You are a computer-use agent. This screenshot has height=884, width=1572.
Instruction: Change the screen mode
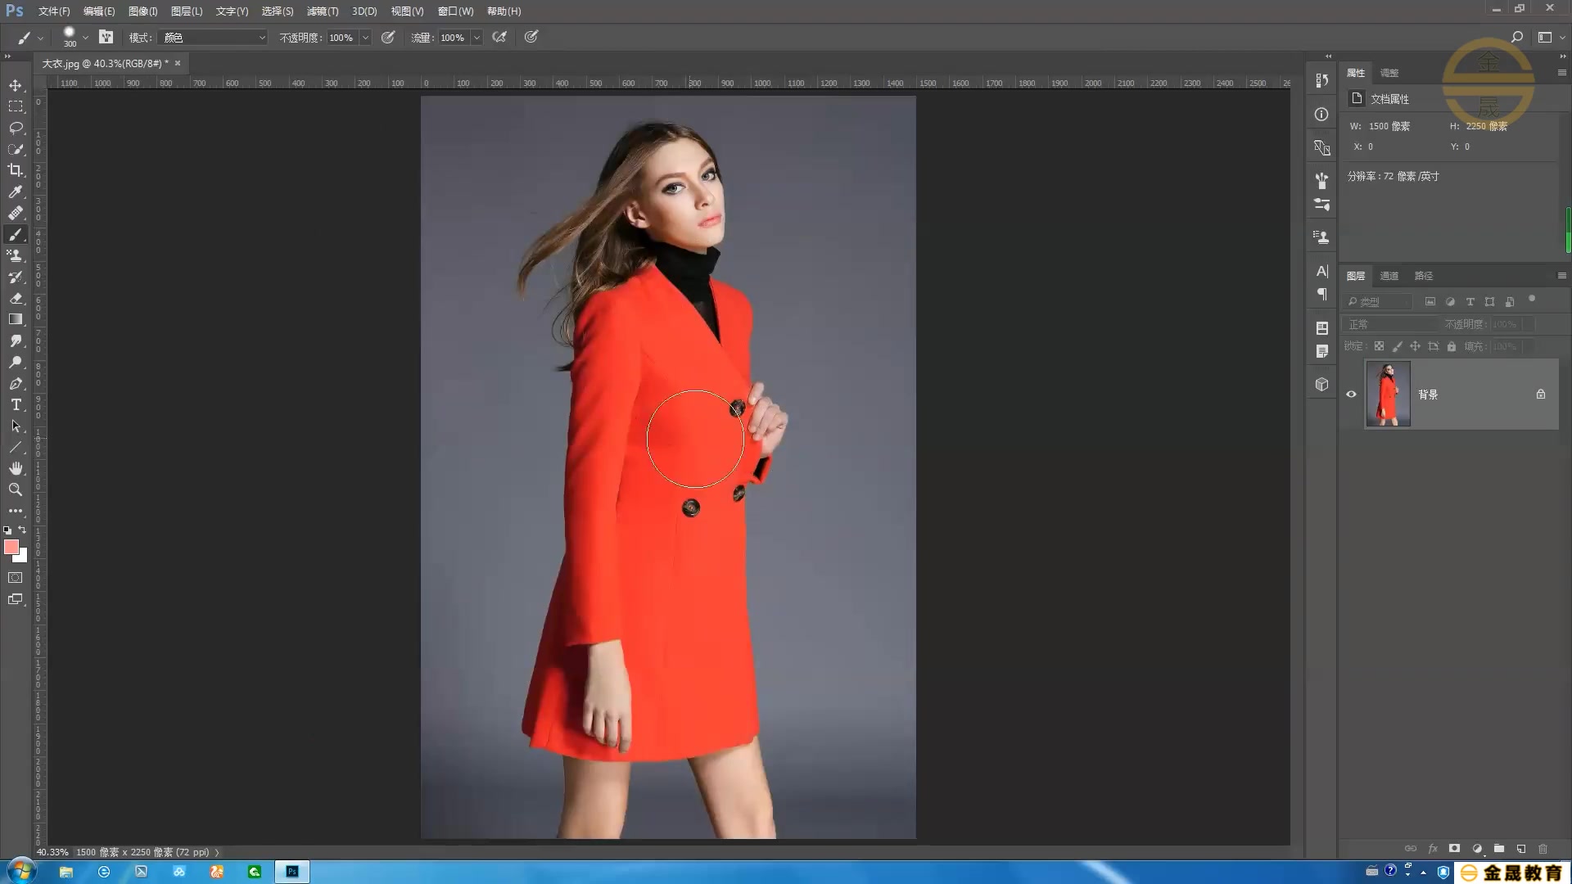click(x=16, y=599)
